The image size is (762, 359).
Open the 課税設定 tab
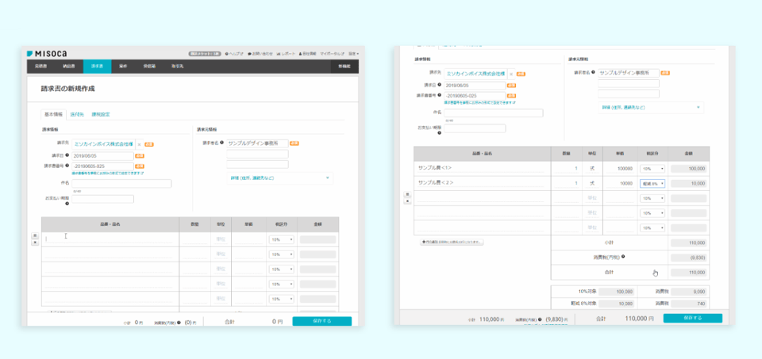click(x=101, y=114)
